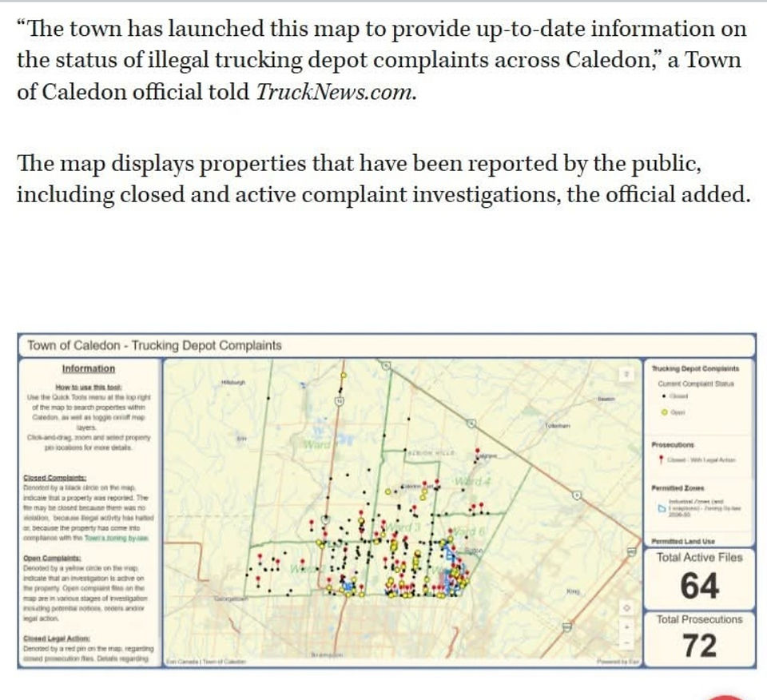Viewport: 767px width, 700px height.
Task: Select the Total Active Files card
Action: pyautogui.click(x=700, y=579)
